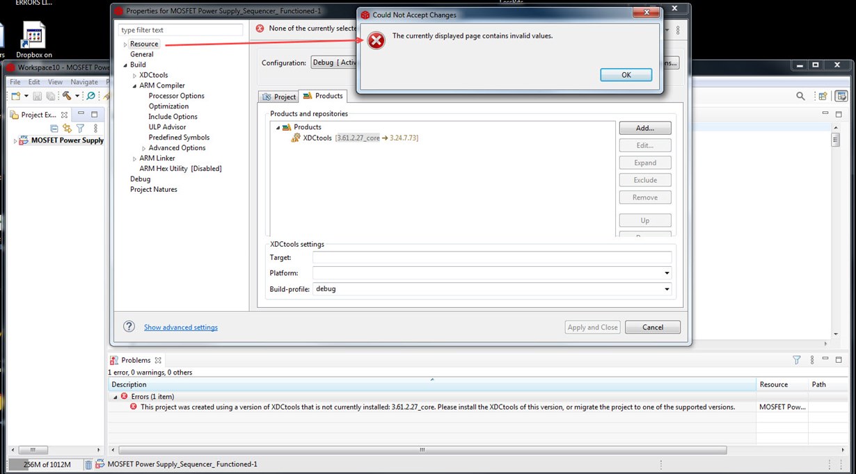Image resolution: width=856 pixels, height=474 pixels.
Task: Toggle Link with Editor in Project Explorer
Action: pos(67,128)
